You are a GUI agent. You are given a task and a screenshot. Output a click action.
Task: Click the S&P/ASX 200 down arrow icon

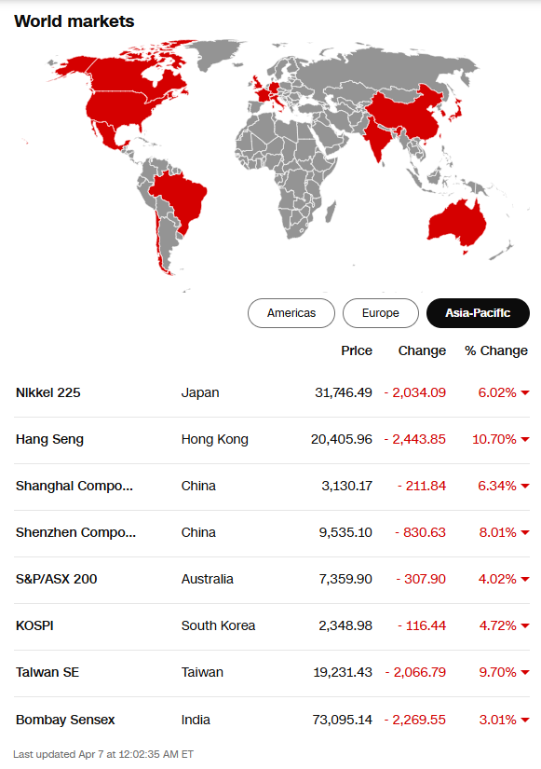click(x=525, y=579)
